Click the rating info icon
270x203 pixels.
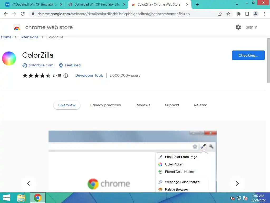click(x=66, y=76)
